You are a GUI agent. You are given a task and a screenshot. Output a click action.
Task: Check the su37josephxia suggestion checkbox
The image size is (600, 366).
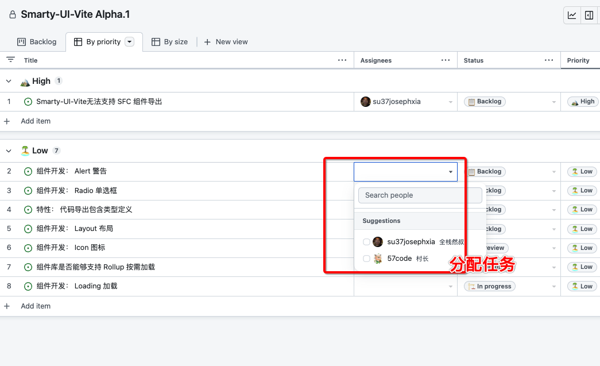click(366, 242)
